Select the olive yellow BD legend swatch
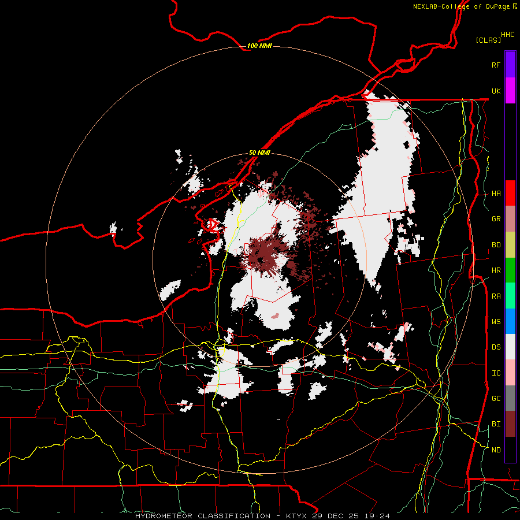Image resolution: width=520 pixels, height=520 pixels. (510, 245)
